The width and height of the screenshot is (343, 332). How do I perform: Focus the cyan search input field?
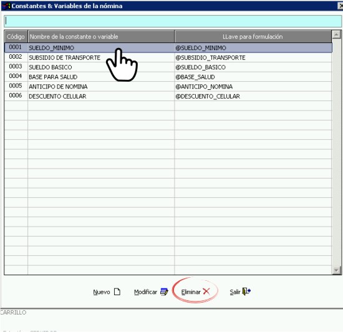tap(173, 21)
